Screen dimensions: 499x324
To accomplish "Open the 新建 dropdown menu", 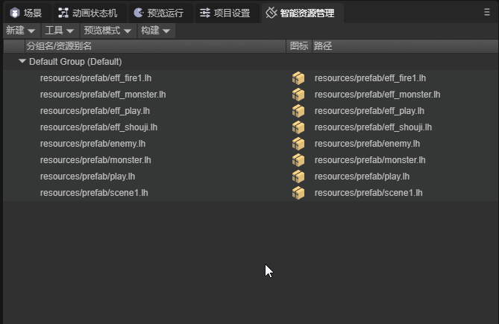I will point(21,31).
